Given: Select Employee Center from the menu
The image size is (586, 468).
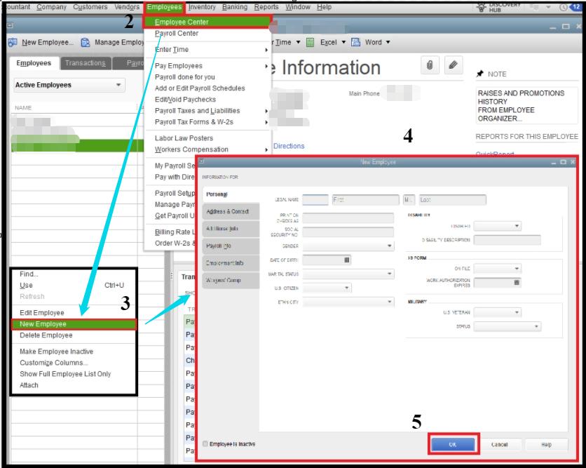Looking at the screenshot, I should pyautogui.click(x=207, y=22).
